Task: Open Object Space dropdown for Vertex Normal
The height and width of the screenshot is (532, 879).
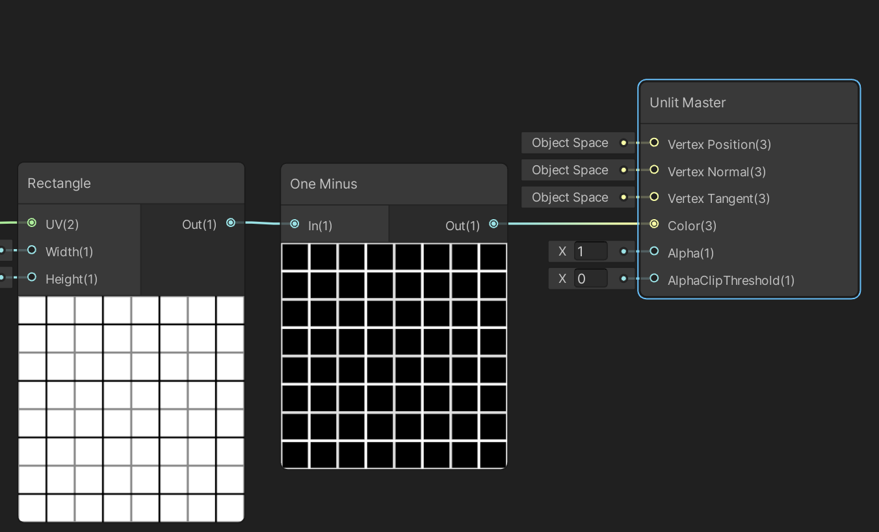Action: click(x=578, y=170)
